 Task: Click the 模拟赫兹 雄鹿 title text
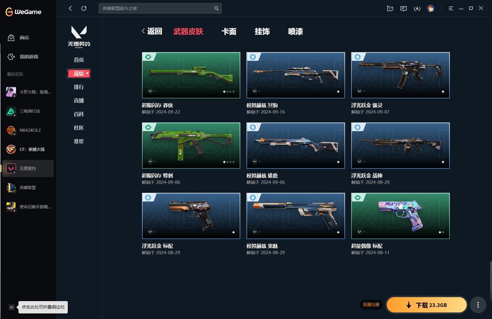point(262,176)
